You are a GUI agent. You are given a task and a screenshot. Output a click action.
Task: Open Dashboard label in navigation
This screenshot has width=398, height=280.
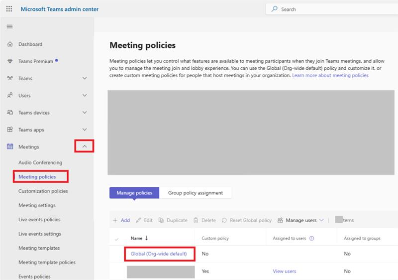pos(30,44)
